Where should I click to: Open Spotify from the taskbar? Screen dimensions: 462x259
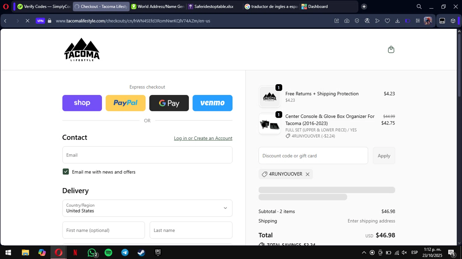coord(108,253)
